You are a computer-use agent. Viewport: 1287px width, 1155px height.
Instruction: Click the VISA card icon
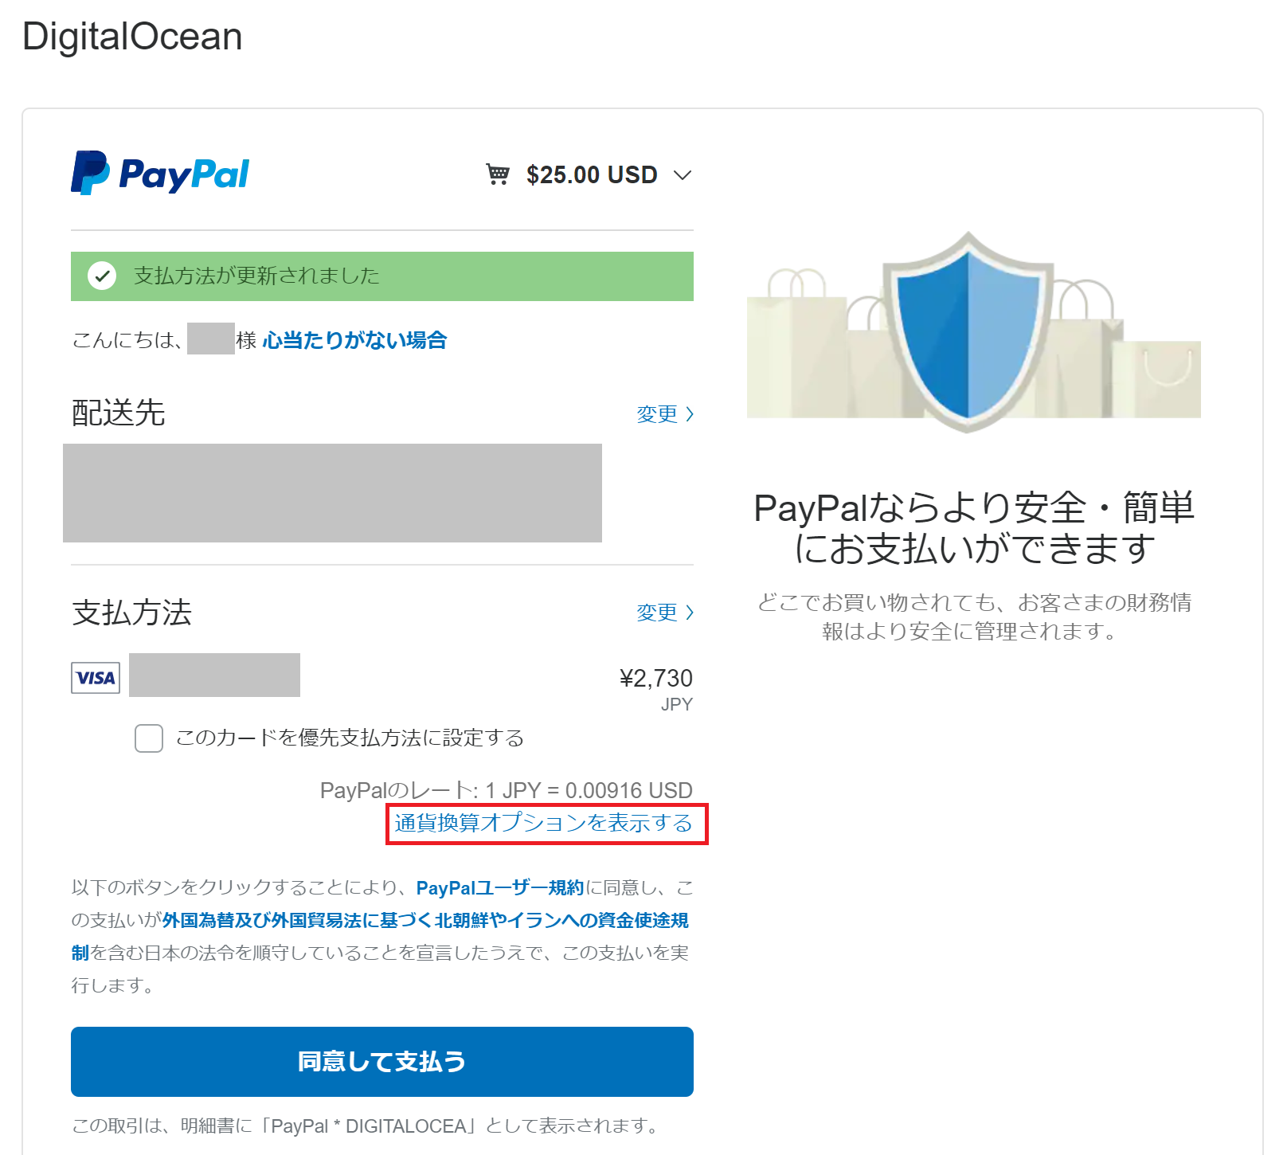96,678
